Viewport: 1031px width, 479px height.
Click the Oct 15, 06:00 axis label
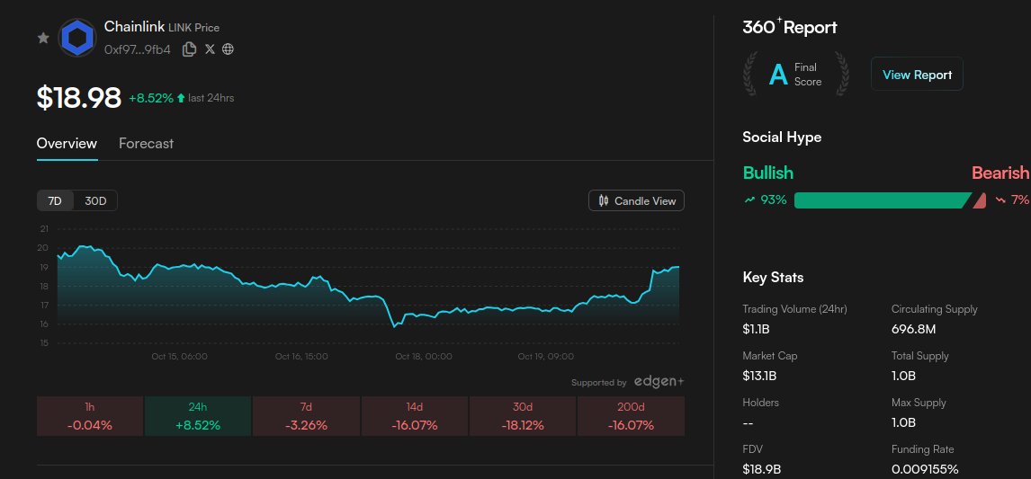(180, 357)
